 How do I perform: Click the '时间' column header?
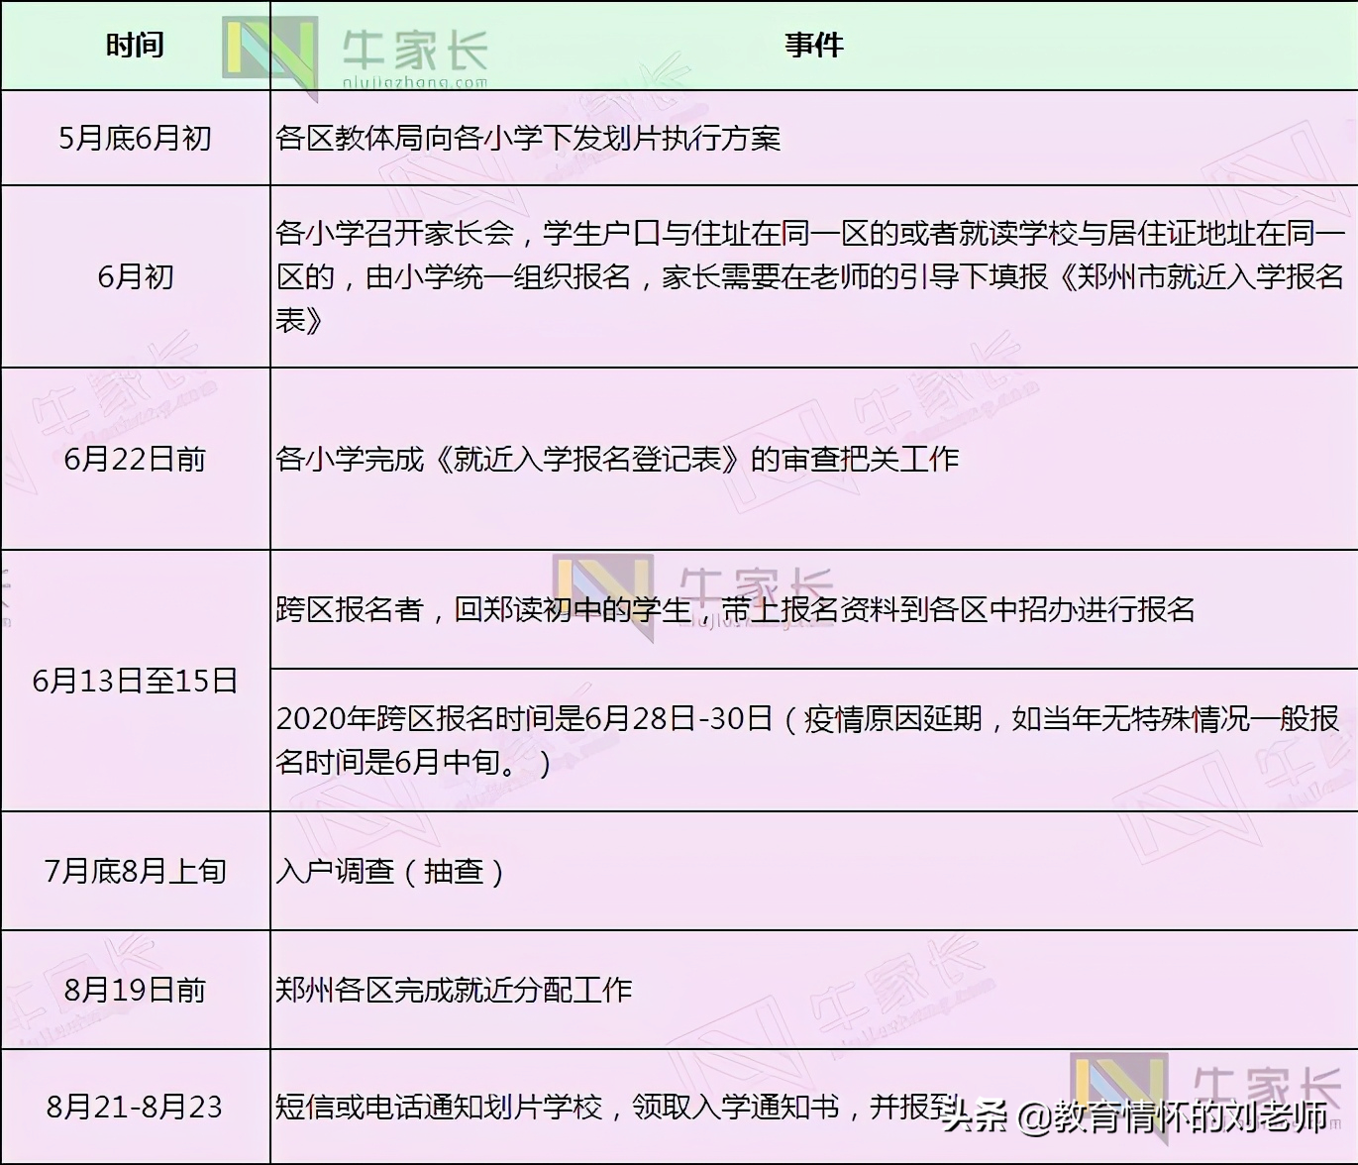pos(135,46)
